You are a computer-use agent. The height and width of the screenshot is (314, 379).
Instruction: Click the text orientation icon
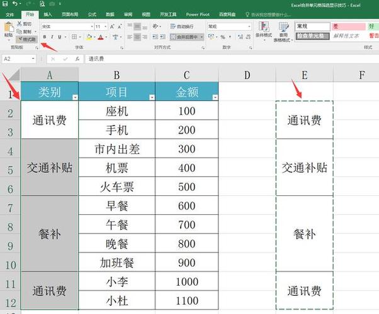(x=156, y=26)
